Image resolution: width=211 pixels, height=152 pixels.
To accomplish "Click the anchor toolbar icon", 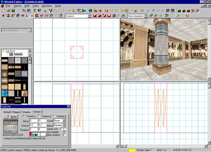I will tap(8, 16).
